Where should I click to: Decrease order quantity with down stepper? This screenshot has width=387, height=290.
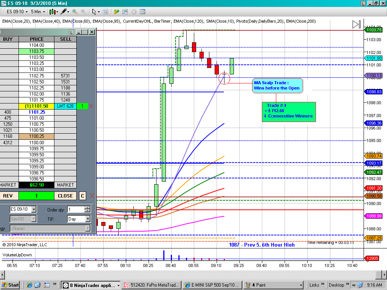87,211
